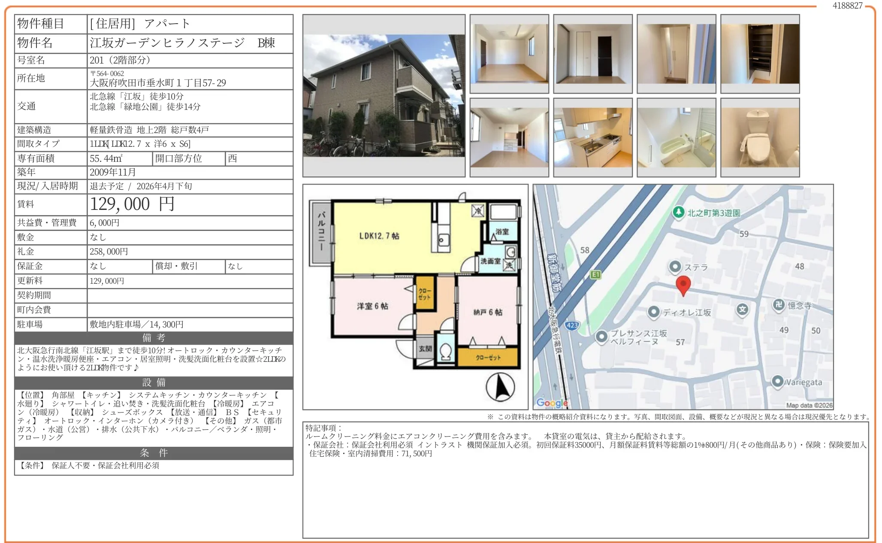The image size is (882, 543).
Task: Open the large building exterior photo
Action: pyautogui.click(x=384, y=96)
